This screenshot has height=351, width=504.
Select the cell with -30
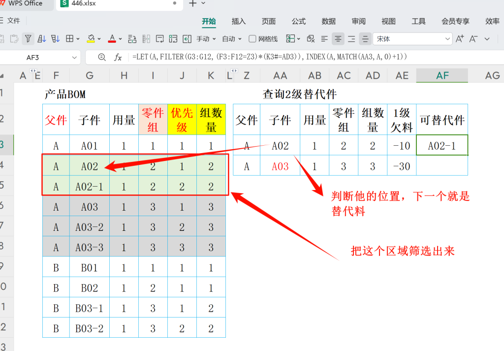tap(402, 166)
